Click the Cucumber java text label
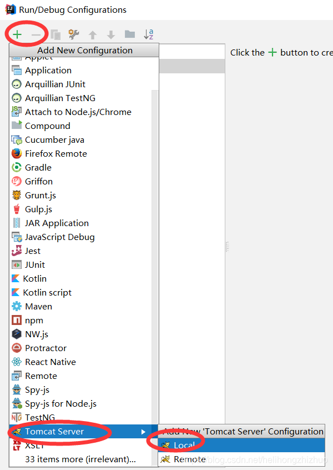333x470 pixels. (54, 139)
